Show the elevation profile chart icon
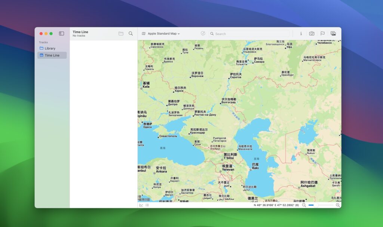The height and width of the screenshot is (227, 383). click(x=141, y=205)
